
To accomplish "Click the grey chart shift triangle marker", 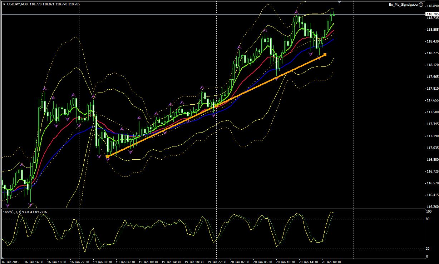I will point(339,2).
